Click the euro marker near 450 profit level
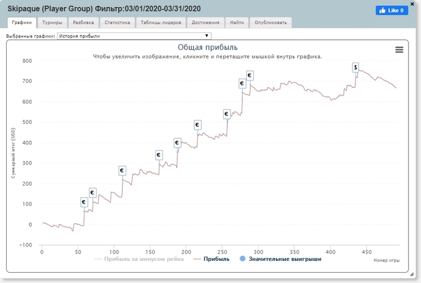 197,125
